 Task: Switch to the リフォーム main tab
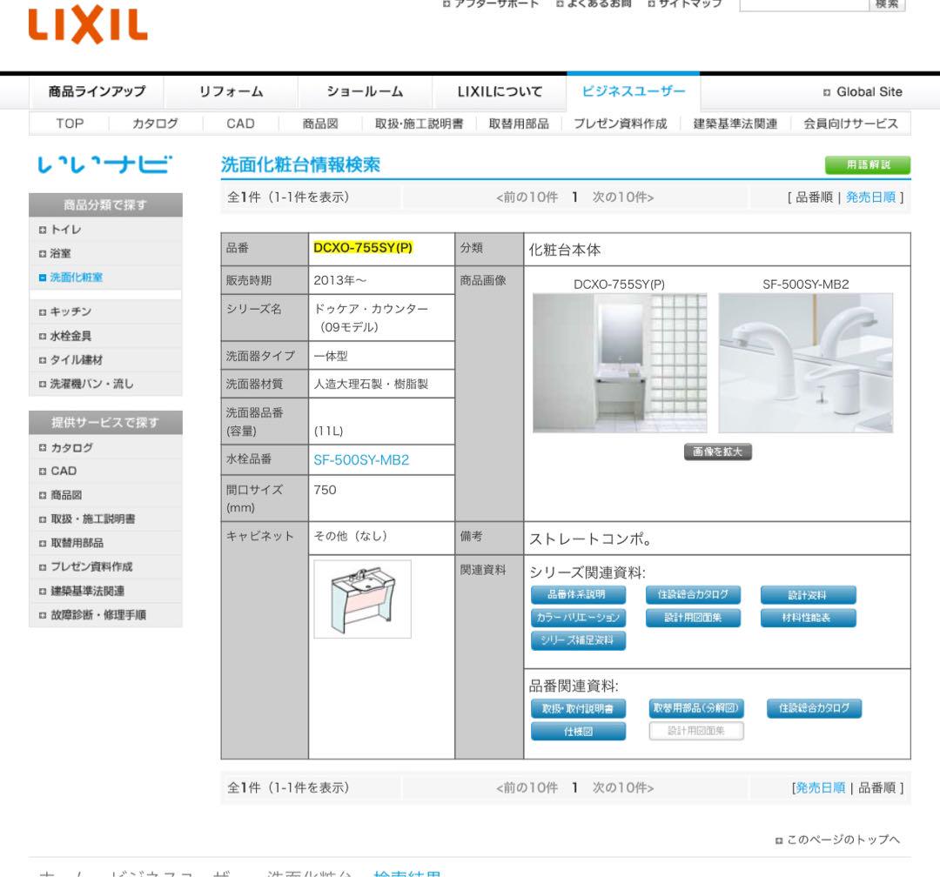(231, 91)
